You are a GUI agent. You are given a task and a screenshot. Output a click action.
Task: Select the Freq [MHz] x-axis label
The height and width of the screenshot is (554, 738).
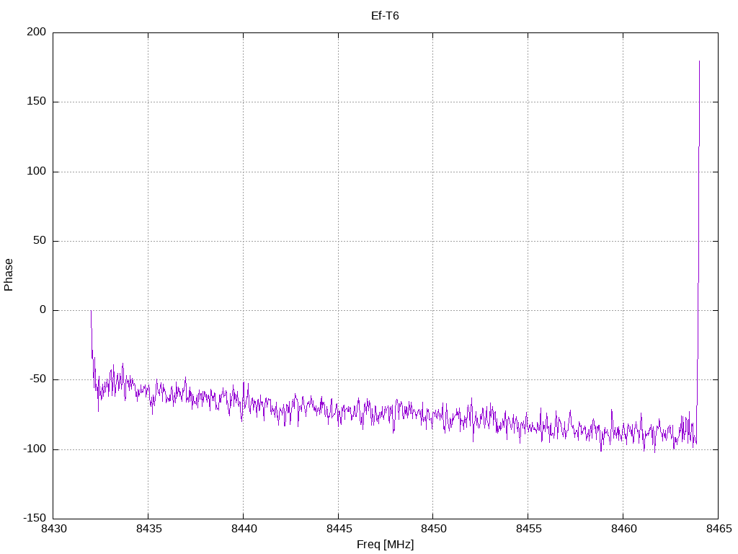tap(385, 545)
